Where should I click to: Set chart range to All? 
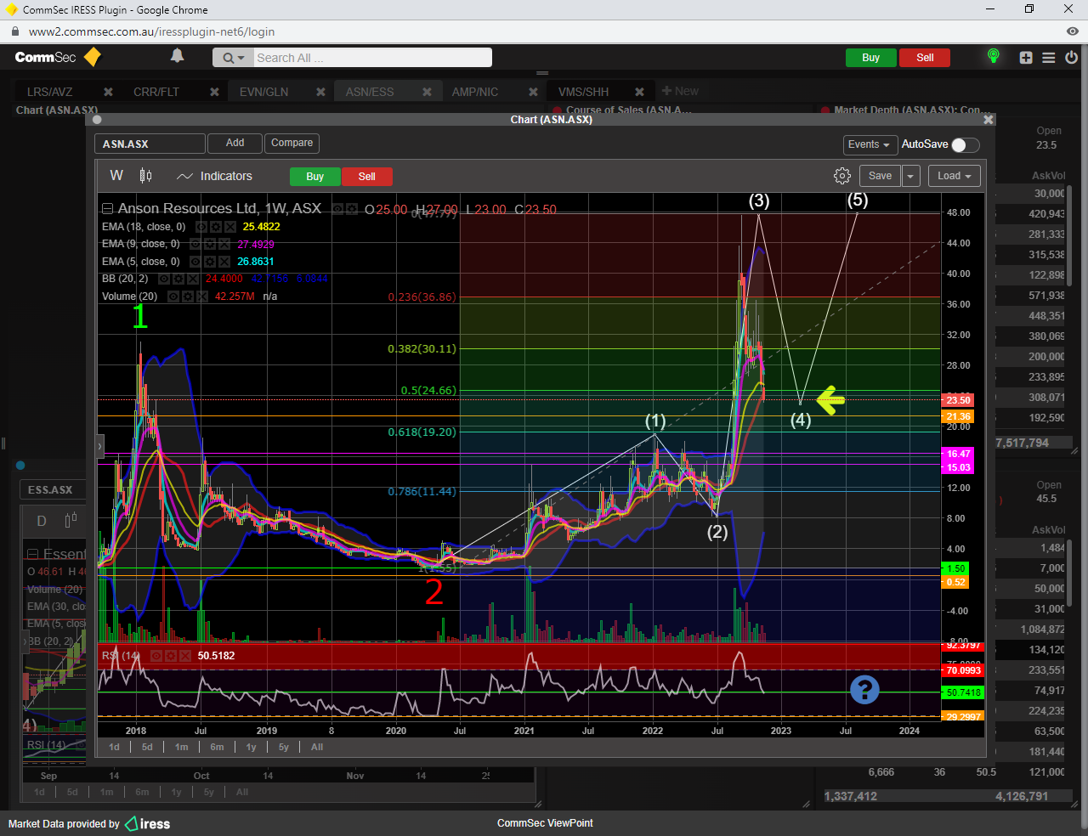pos(317,747)
